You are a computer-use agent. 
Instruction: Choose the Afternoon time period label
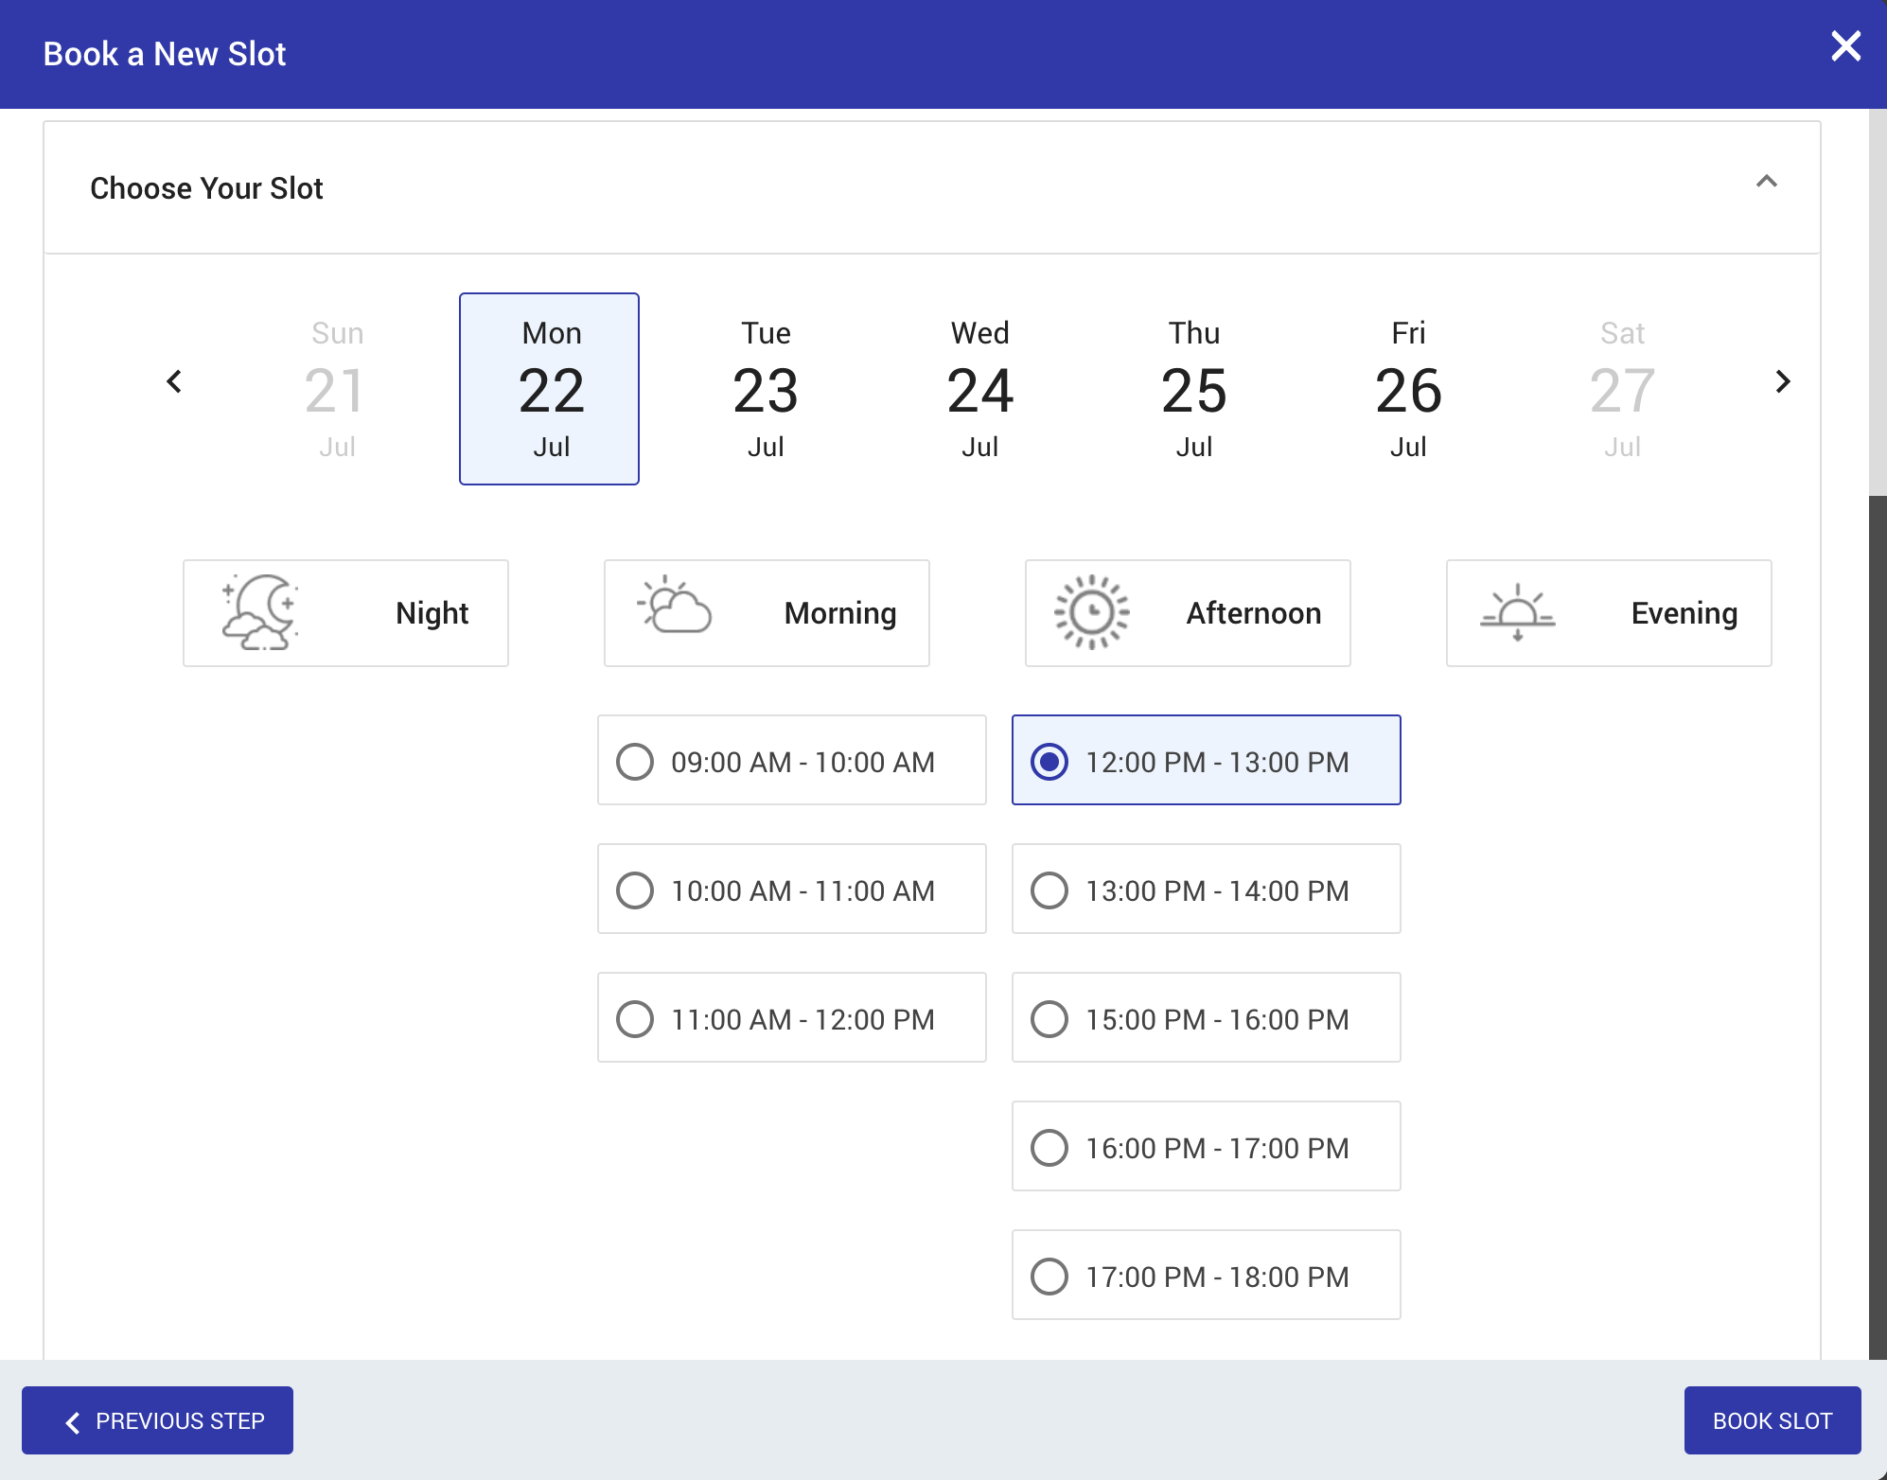(x=1254, y=613)
